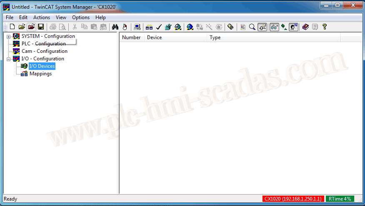Click the binoculars Find icon
This screenshot has height=206, width=365.
point(115,27)
